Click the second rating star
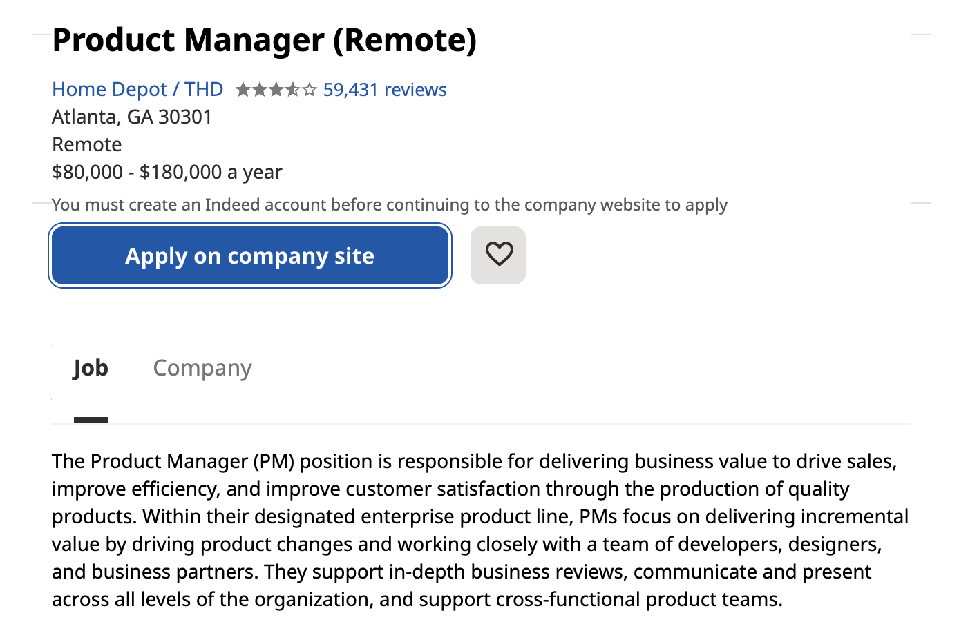This screenshot has width=959, height=631. (260, 89)
